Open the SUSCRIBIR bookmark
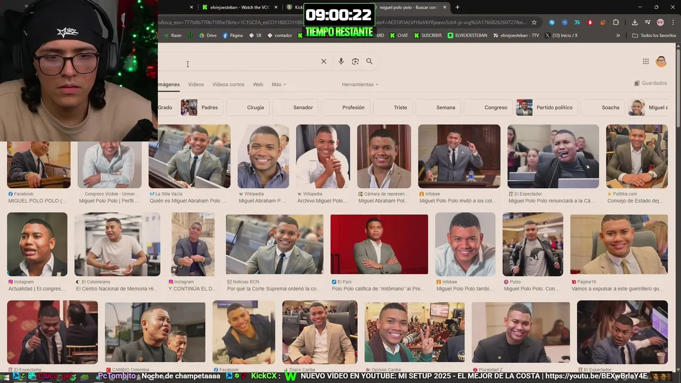The width and height of the screenshot is (681, 383). click(428, 36)
